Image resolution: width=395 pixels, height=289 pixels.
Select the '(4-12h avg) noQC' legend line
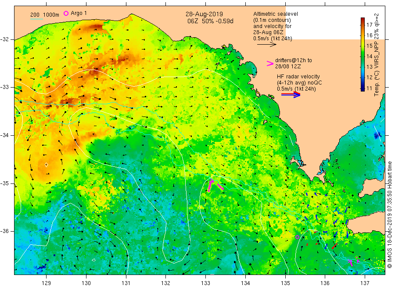(x=299, y=83)
